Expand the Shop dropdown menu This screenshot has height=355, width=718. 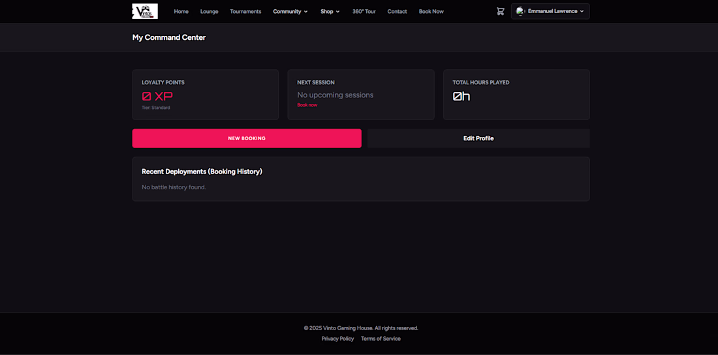point(330,12)
